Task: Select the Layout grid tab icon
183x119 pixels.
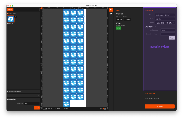Action: pos(111,10)
